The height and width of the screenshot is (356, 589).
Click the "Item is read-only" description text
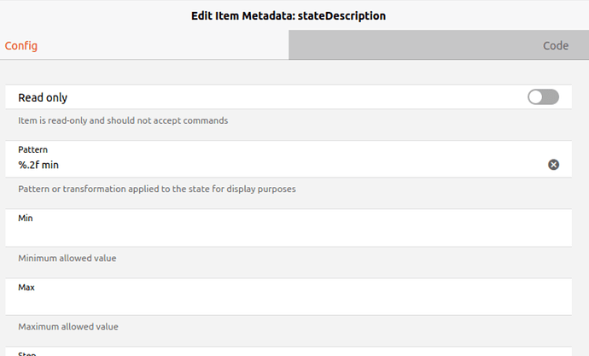pos(123,120)
